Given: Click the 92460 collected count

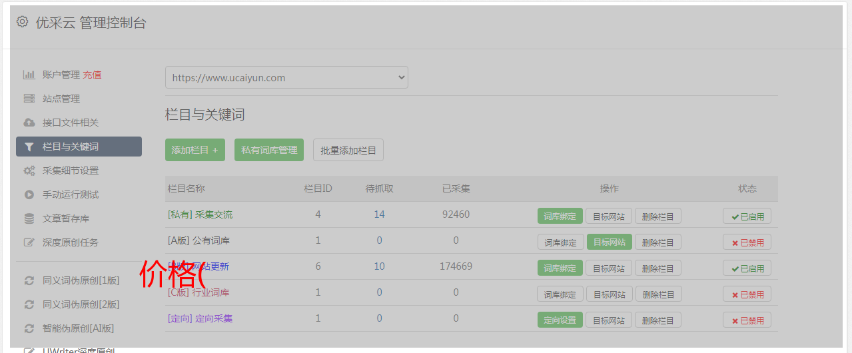Looking at the screenshot, I should (x=456, y=214).
